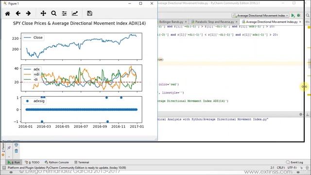Open Configure subplots sliders tool
This screenshot has width=311, height=175.
click(64, 13)
